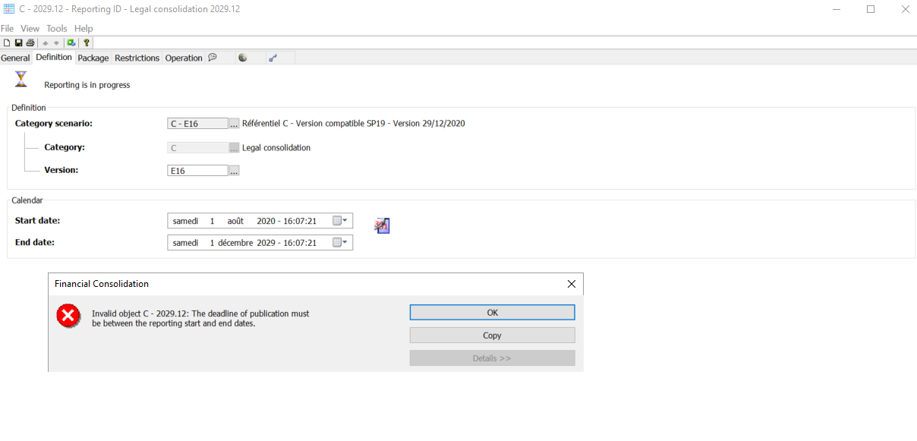The image size is (917, 441).
Task: Open the key icon tab
Action: (273, 58)
